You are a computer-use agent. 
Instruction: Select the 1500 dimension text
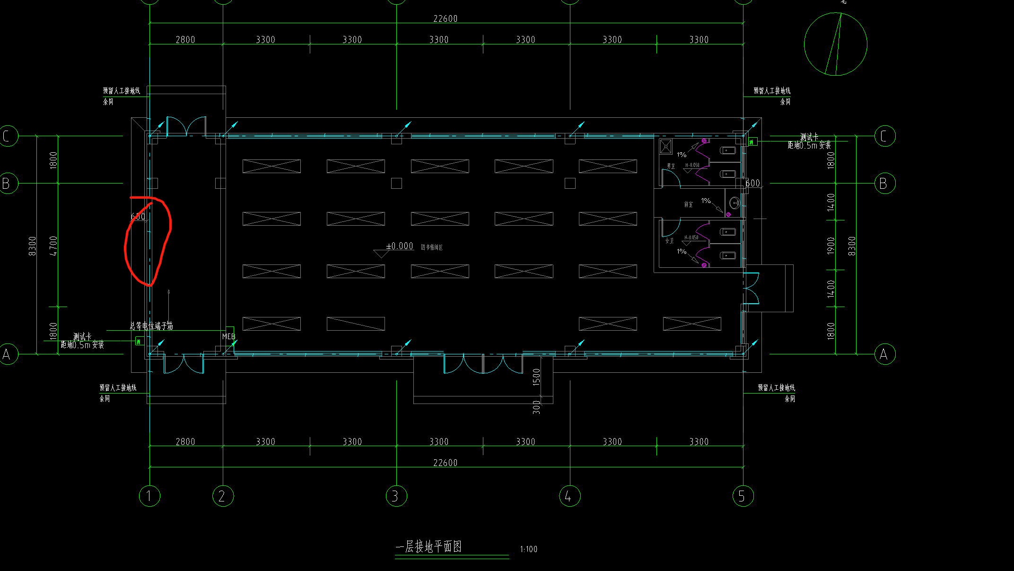point(536,377)
